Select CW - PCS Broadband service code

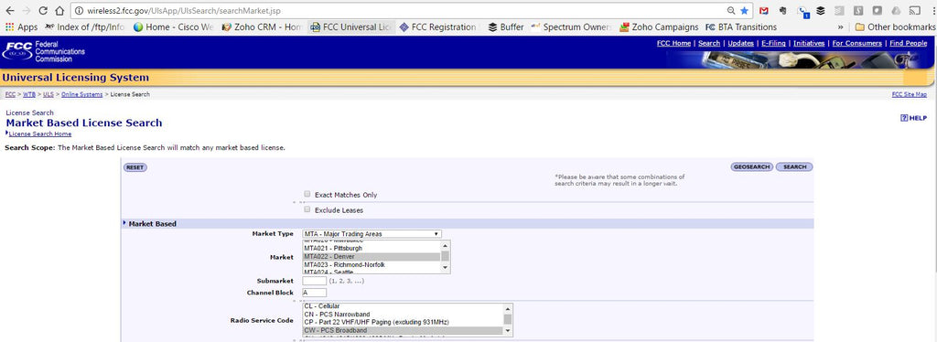pyautogui.click(x=403, y=331)
